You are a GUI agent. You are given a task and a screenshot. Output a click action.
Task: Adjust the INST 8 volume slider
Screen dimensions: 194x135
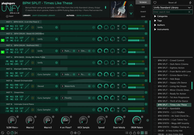(136, 111)
